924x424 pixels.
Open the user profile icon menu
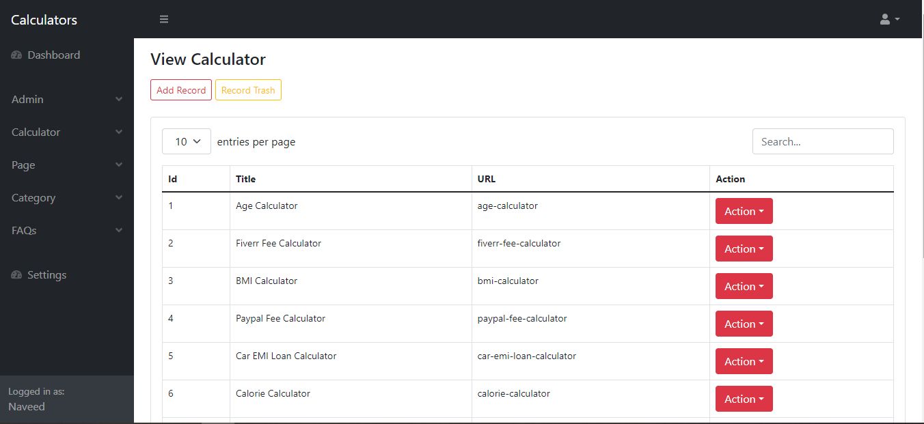[x=889, y=19]
